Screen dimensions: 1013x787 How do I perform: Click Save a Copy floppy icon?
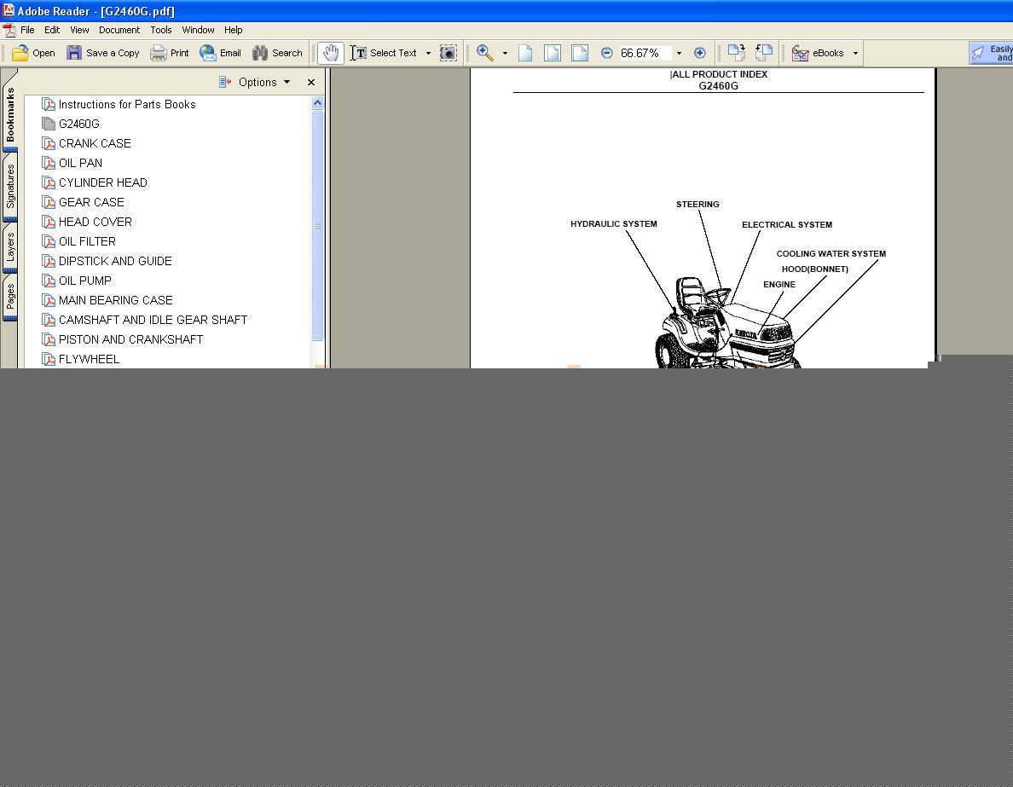(74, 53)
